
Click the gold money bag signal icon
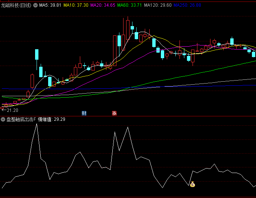tap(193, 184)
